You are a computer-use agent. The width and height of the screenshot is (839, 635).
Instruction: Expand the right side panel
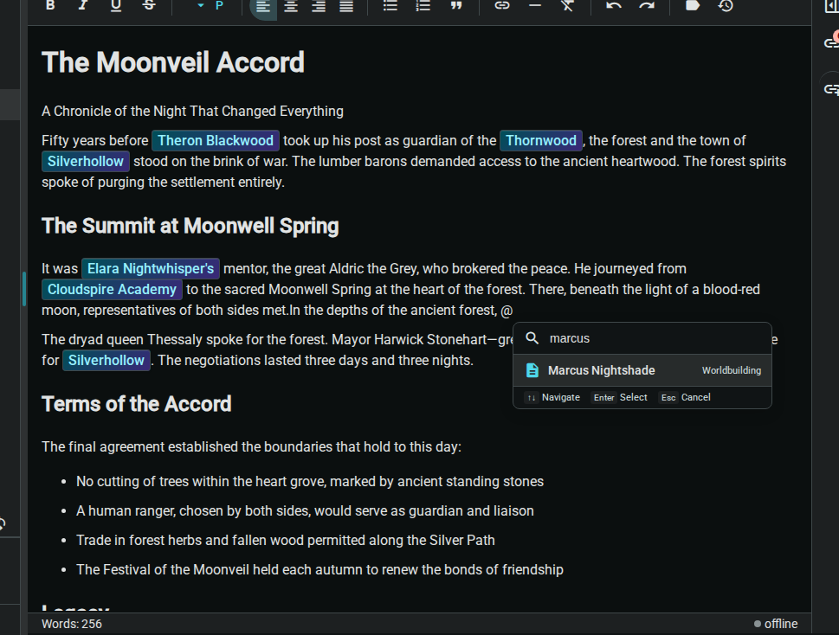[x=830, y=7]
